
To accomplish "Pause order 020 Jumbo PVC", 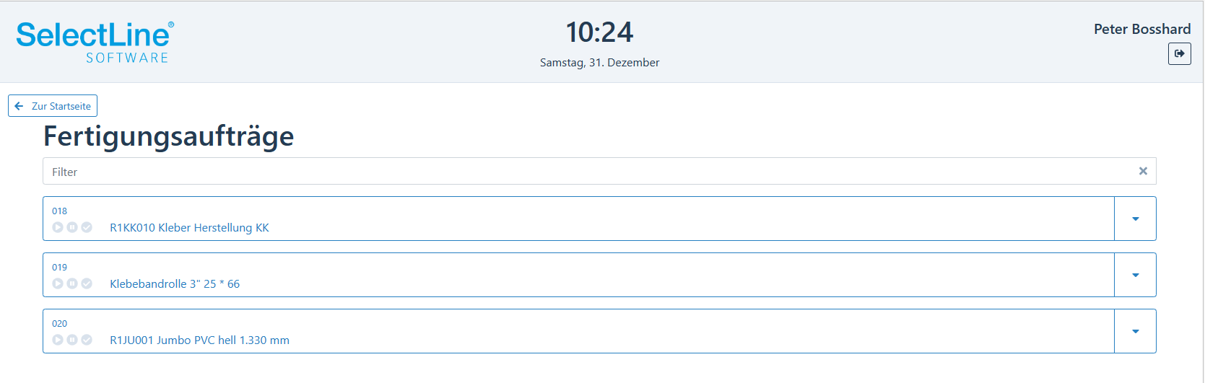I will pyautogui.click(x=72, y=340).
